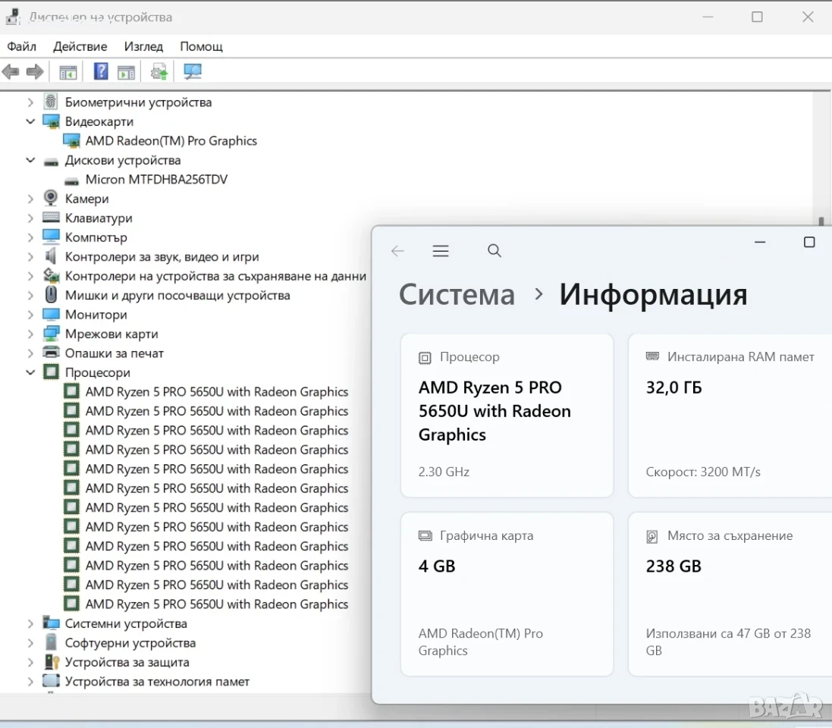
Task: Click the Back arrow in Device Manager toolbar
Action: (x=11, y=71)
